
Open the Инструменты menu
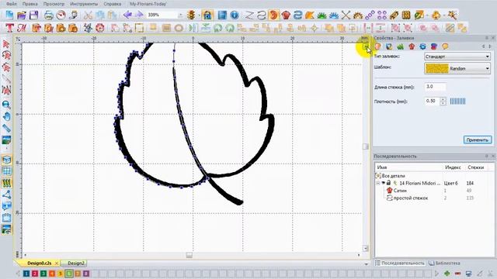pyautogui.click(x=84, y=4)
